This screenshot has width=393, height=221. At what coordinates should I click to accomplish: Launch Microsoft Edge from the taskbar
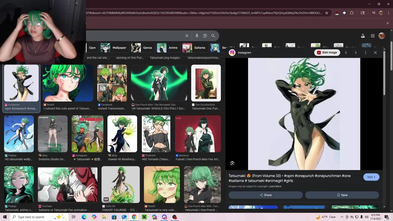[x=84, y=217]
